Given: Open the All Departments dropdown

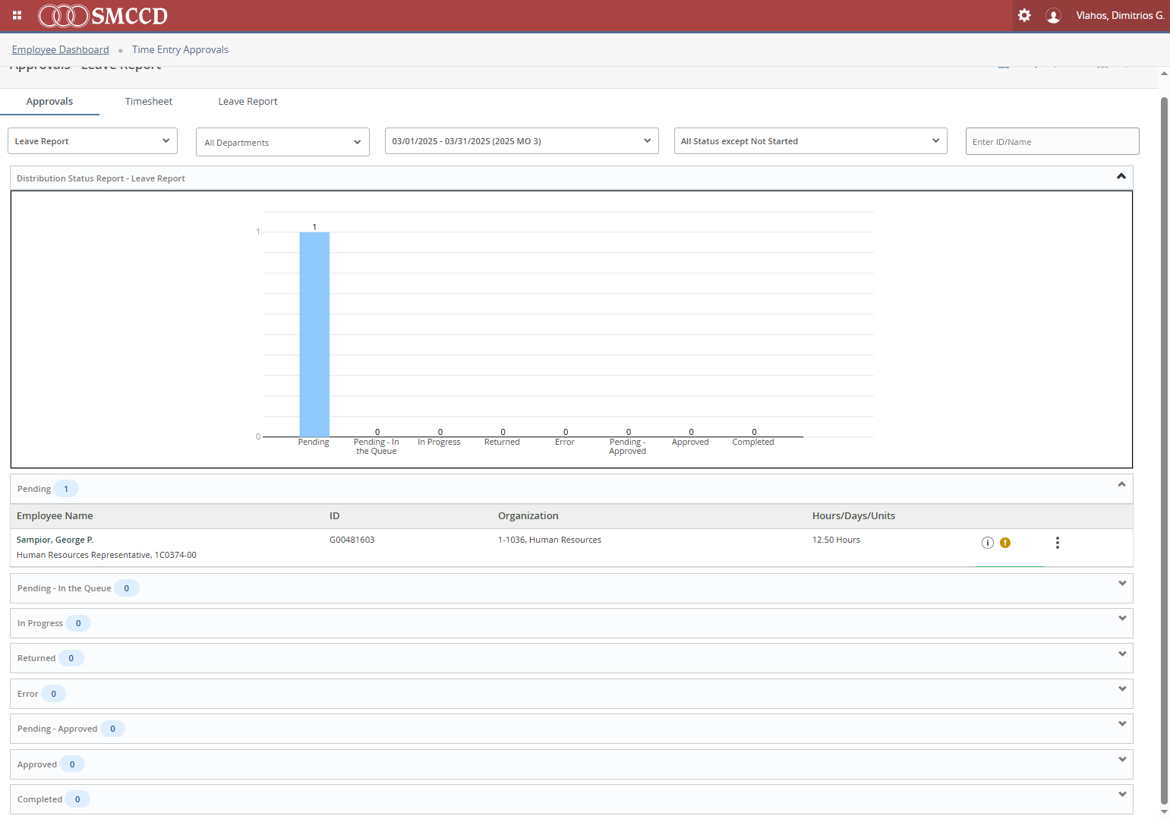Looking at the screenshot, I should (282, 142).
